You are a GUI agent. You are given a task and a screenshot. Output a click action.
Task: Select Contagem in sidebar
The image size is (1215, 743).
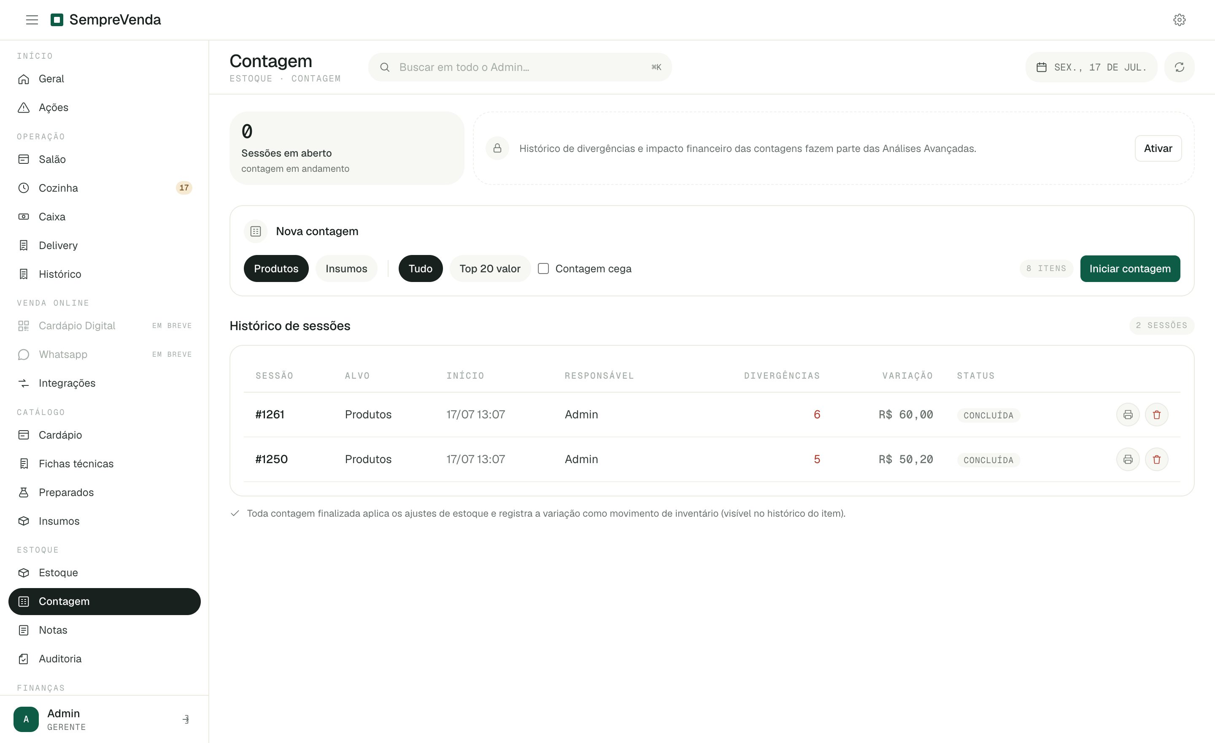105,602
